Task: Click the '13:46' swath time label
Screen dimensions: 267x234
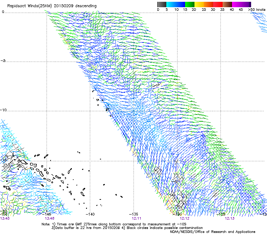Action: (x=49, y=219)
